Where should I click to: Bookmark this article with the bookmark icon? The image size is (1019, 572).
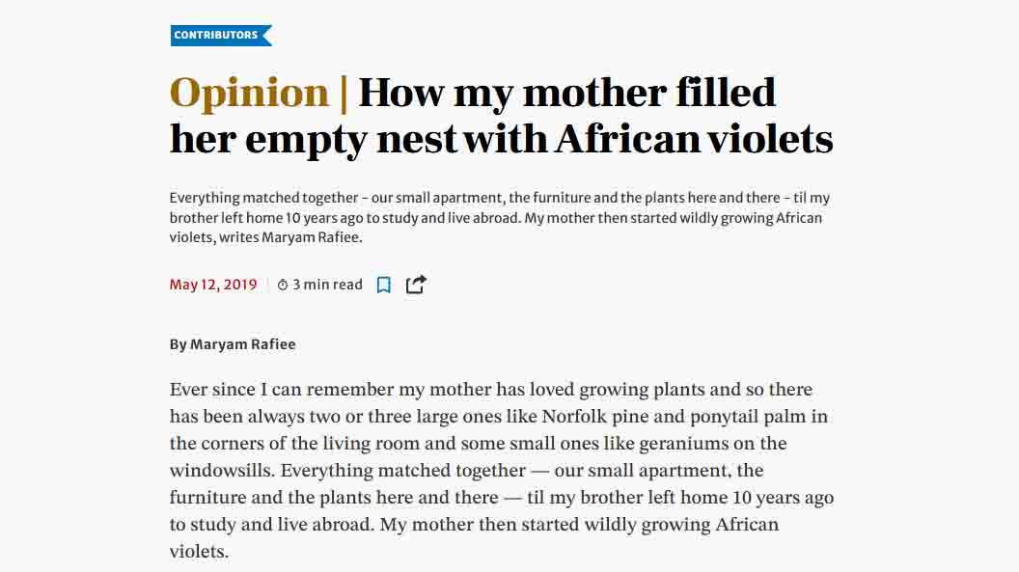click(383, 285)
